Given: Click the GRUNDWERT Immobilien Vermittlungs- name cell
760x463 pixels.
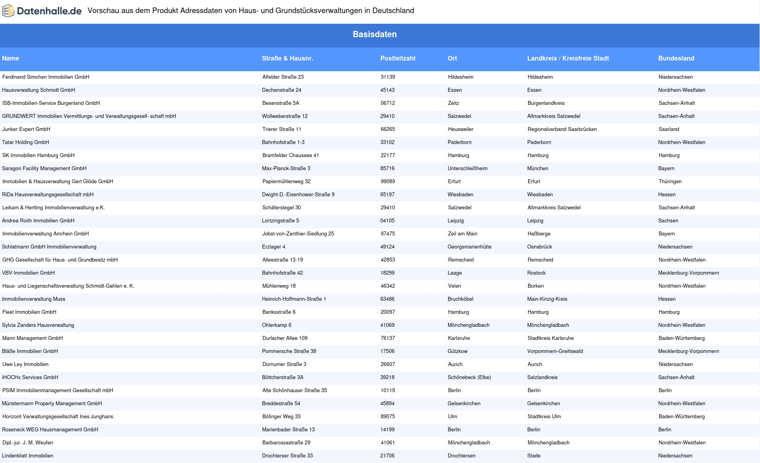Looking at the screenshot, I should pyautogui.click(x=89, y=116).
